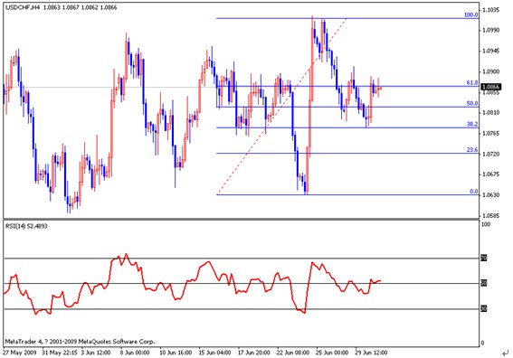
Task: Click the 3 Jun 12:00 date label
Action: pos(96,353)
